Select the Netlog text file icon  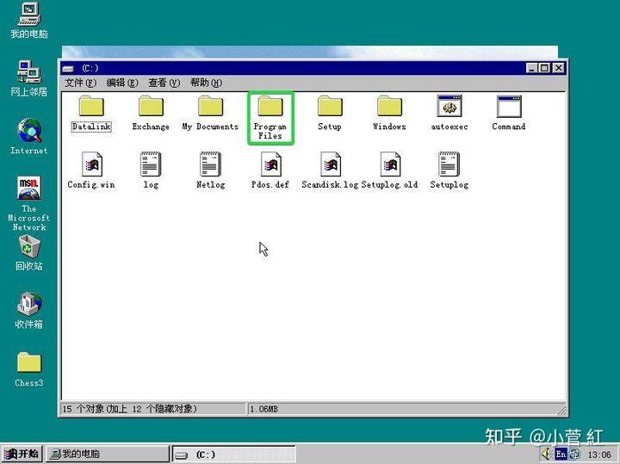click(210, 164)
